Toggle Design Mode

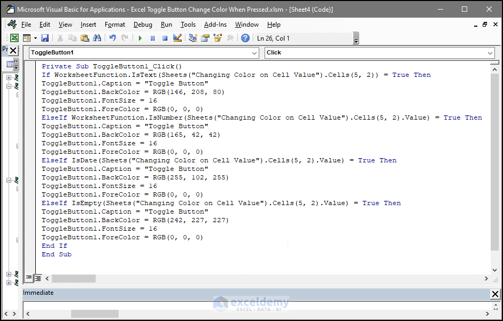click(x=177, y=38)
